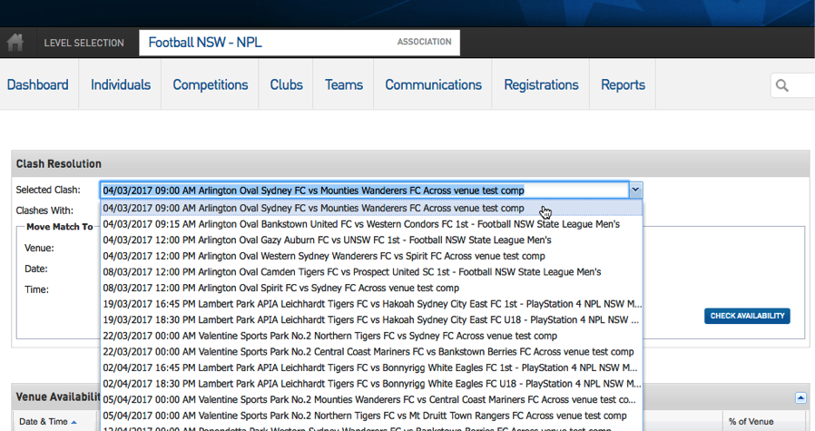Open the Teams menu
Screen dimensions: 815x431
(344, 84)
